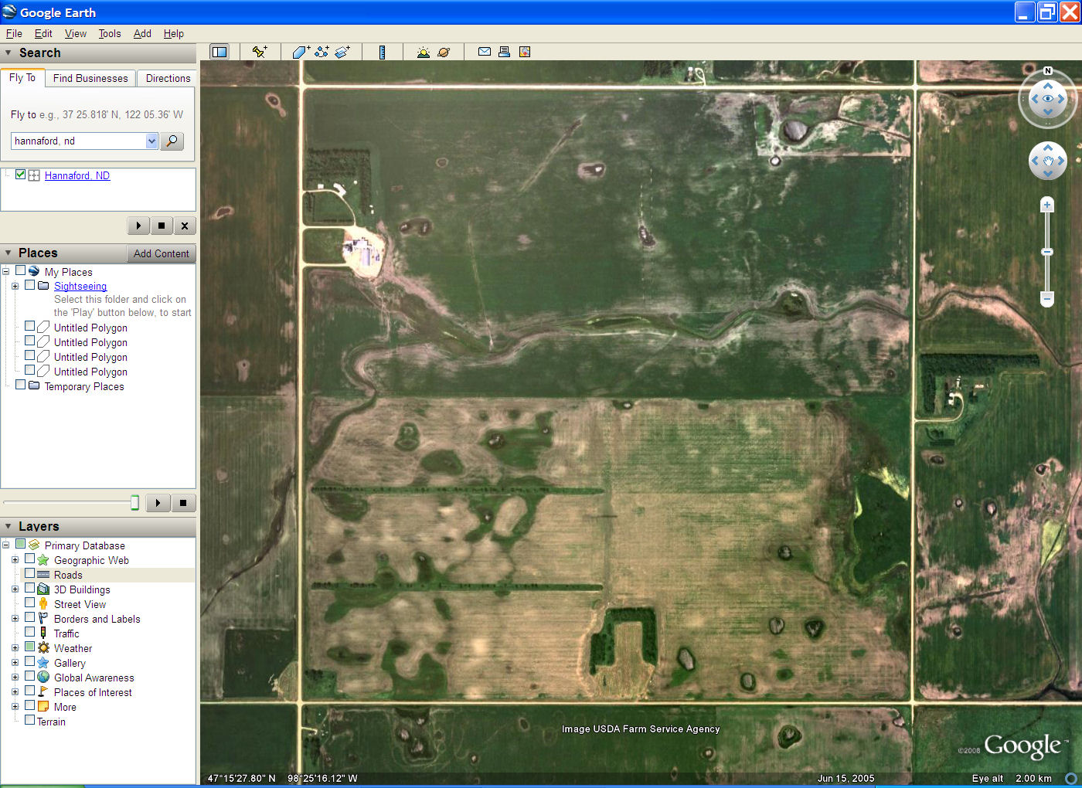Collapse the Places panel

(9, 253)
